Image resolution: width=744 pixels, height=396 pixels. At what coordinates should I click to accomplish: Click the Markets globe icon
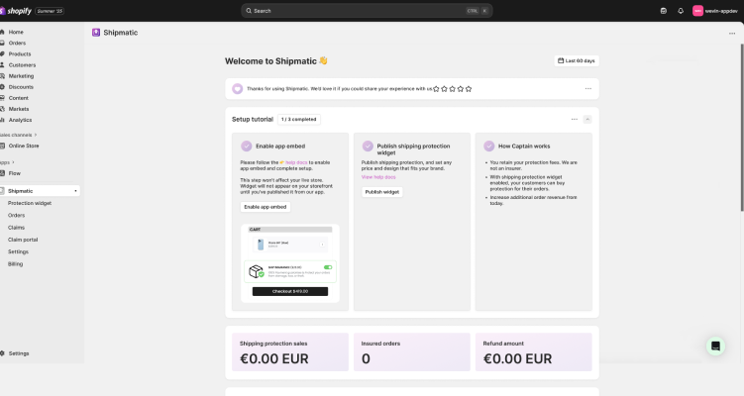(2, 109)
